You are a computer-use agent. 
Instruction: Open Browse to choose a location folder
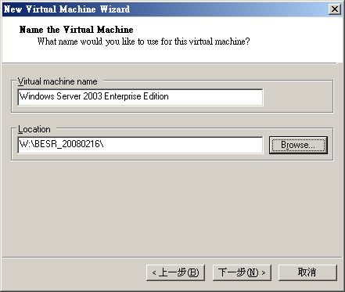click(x=298, y=145)
